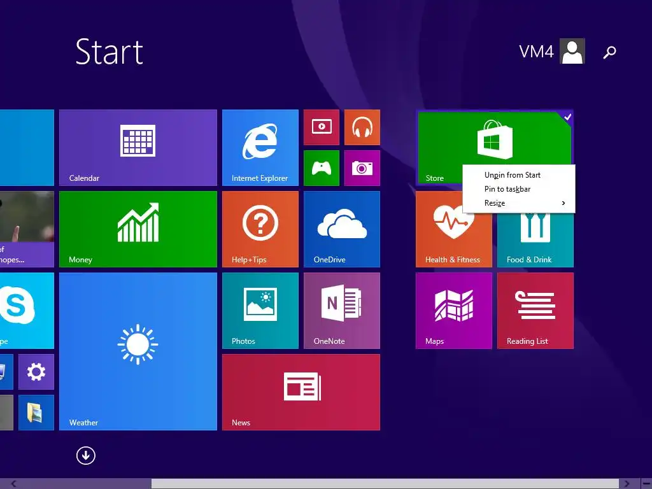Viewport: 652px width, 489px height.
Task: Open the Help+Tips tile
Action: (x=260, y=229)
